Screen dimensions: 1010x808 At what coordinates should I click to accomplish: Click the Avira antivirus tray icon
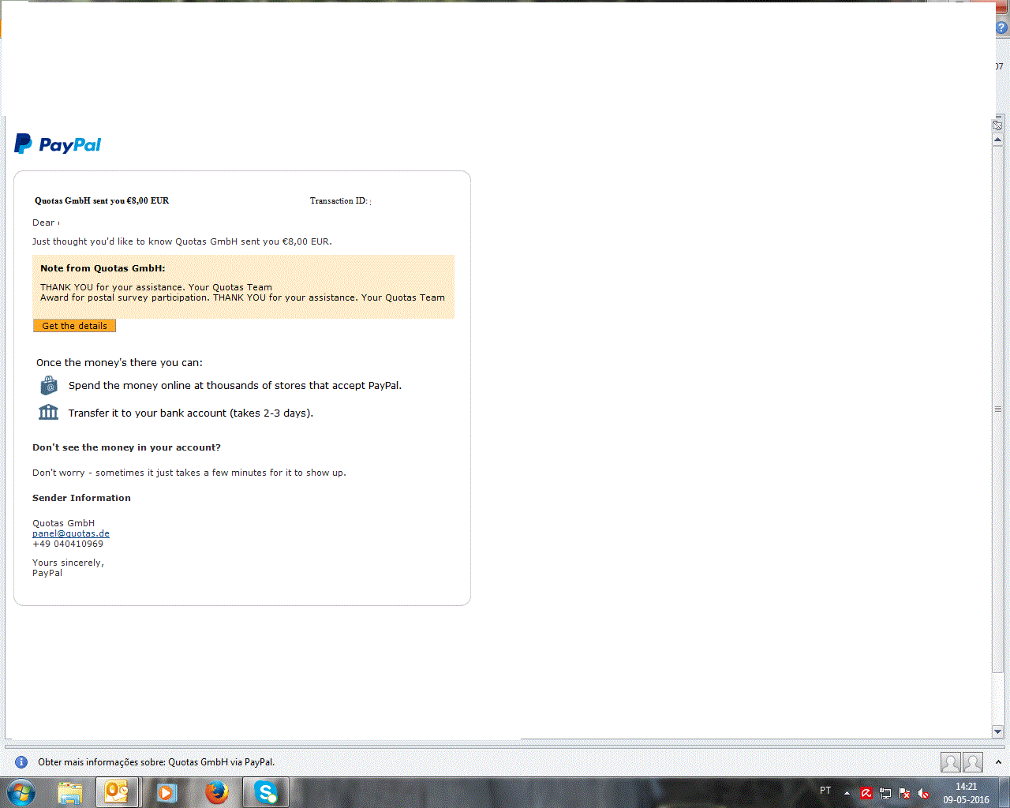point(866,793)
